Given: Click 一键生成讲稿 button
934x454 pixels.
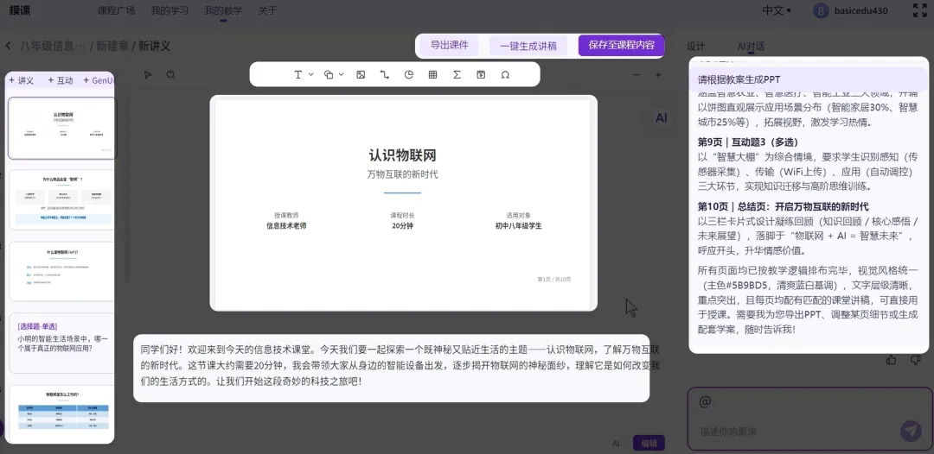Looking at the screenshot, I should pyautogui.click(x=528, y=46).
